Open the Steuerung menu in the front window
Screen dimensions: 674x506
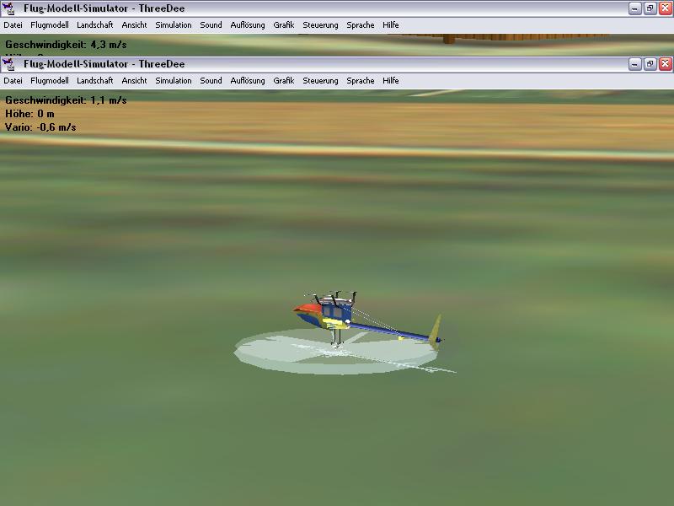pyautogui.click(x=320, y=81)
